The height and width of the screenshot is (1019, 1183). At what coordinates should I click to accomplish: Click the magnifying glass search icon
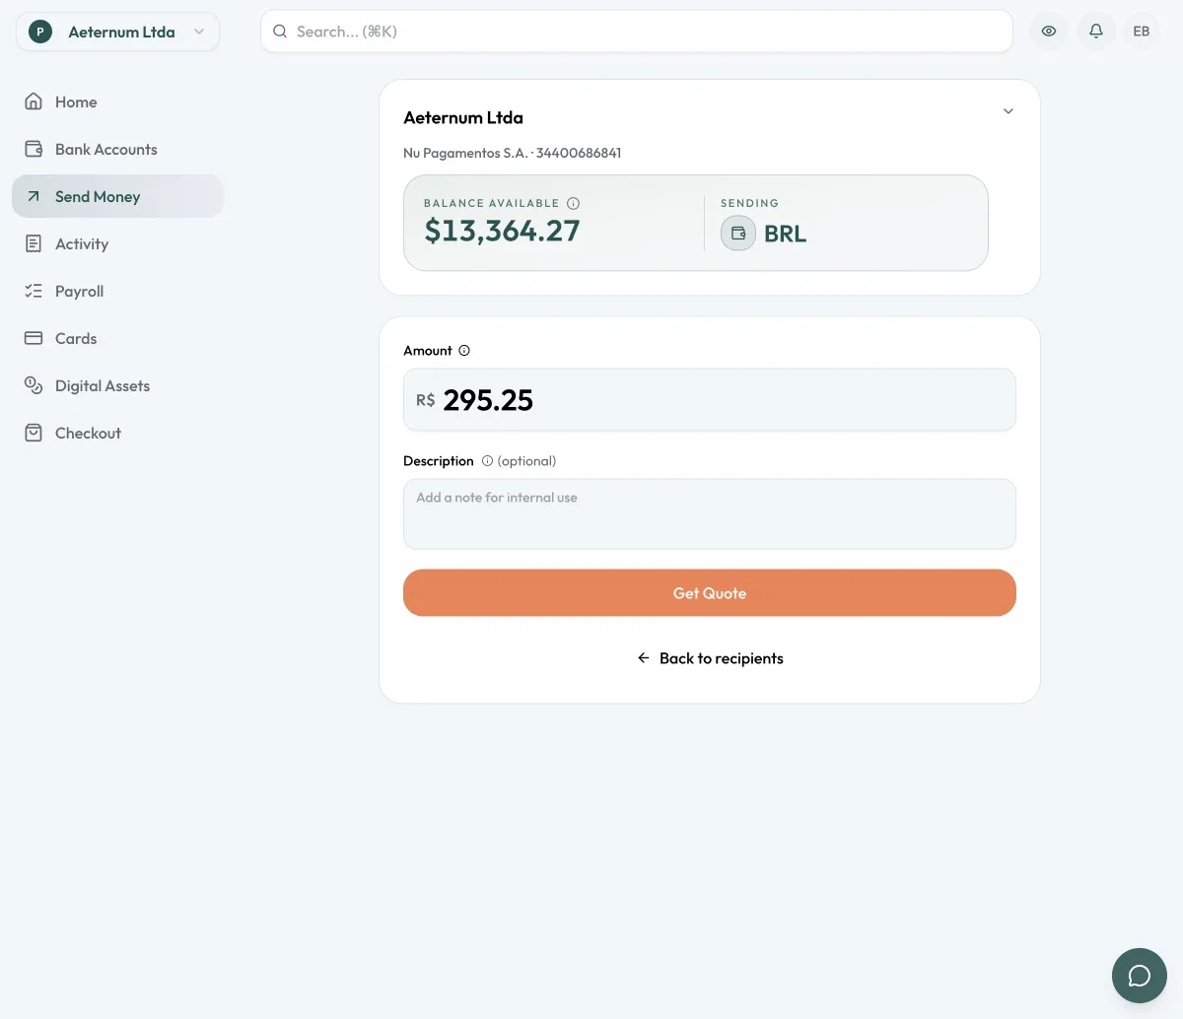pyautogui.click(x=280, y=32)
